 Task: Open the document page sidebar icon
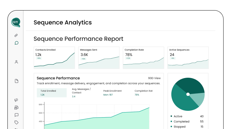click(16, 81)
